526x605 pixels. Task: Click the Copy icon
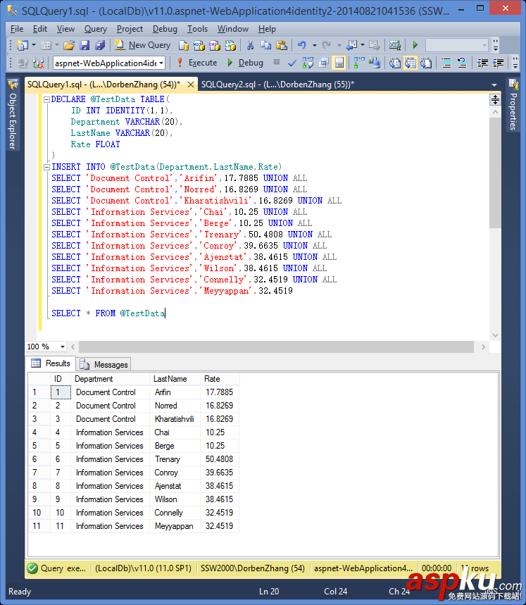click(x=265, y=45)
